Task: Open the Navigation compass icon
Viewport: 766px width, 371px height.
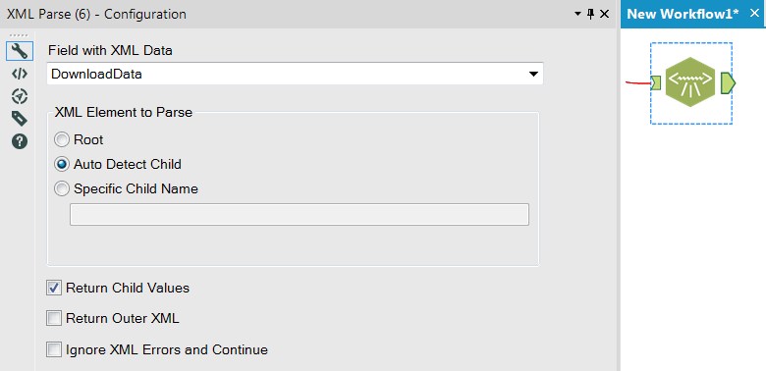Action: click(x=20, y=96)
